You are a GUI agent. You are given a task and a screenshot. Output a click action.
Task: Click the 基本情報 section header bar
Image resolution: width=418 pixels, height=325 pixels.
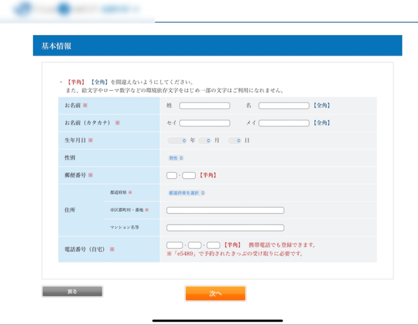(217, 46)
